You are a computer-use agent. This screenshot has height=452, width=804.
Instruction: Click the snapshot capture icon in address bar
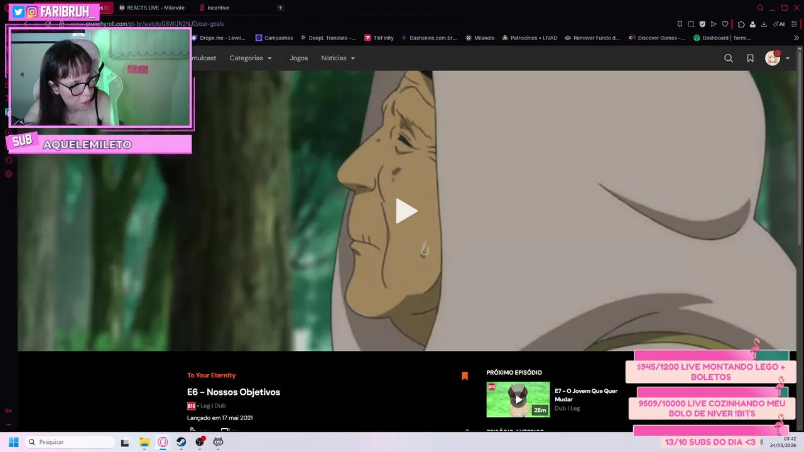691,24
